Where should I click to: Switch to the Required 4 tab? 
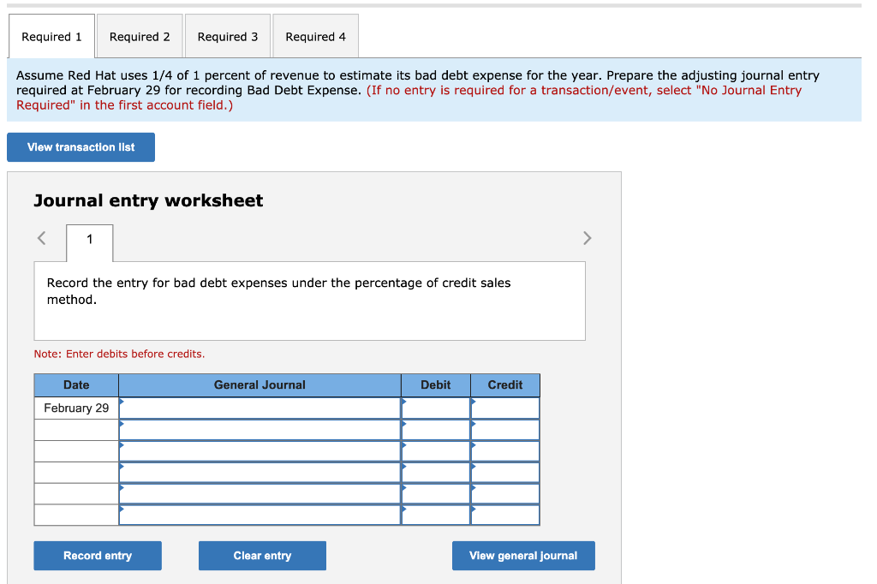point(315,36)
